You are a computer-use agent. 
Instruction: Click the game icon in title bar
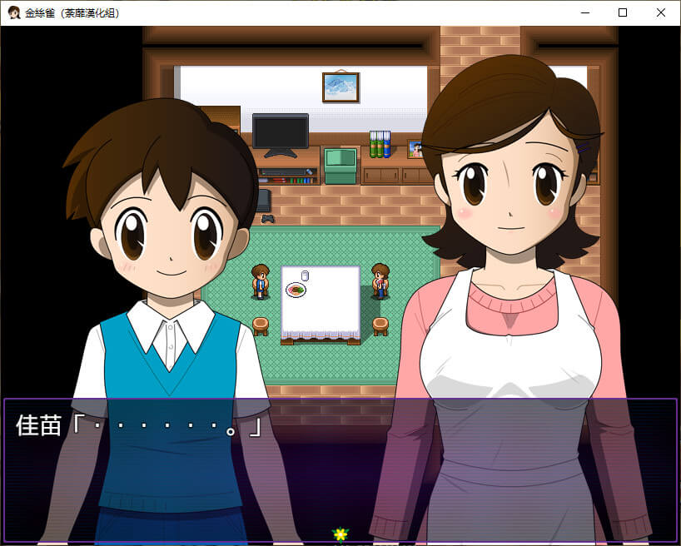pyautogui.click(x=14, y=12)
